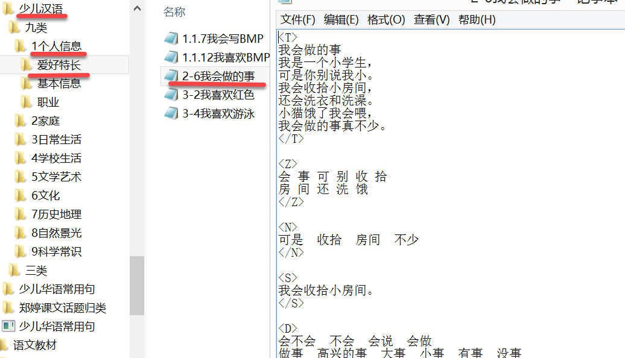Click the 1.1.7我会写BMP file icon
Screen dimensions: 625x358
[171, 39]
